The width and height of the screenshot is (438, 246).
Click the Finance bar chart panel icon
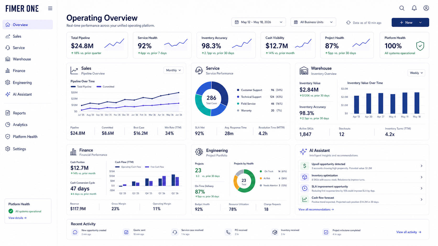coord(73,152)
